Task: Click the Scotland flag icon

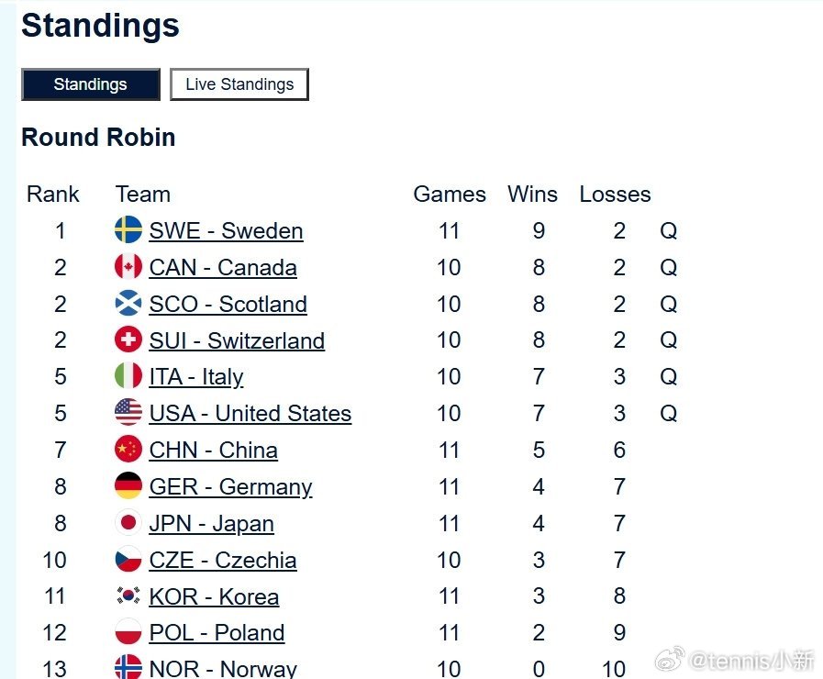Action: [128, 304]
